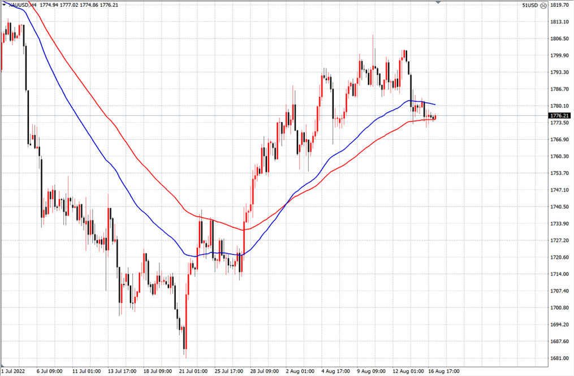
Task: Click the horizontal bid price line
Action: (x=274, y=116)
